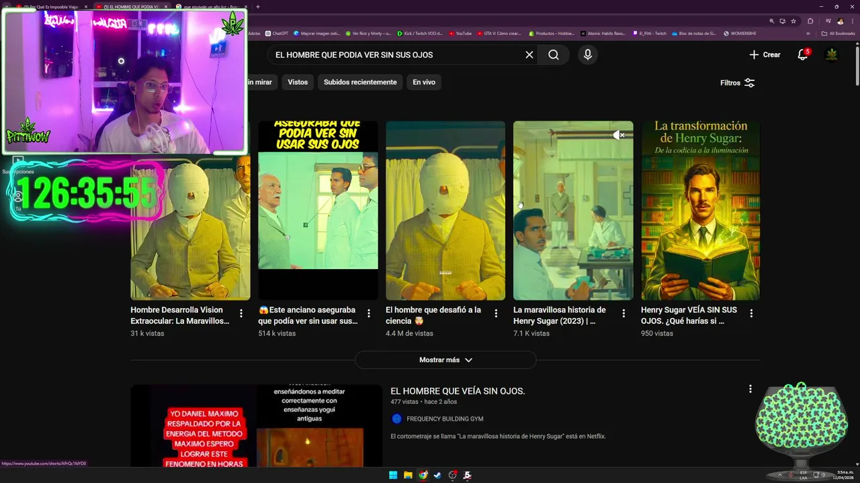Click the Crear create button
Image resolution: width=860 pixels, height=483 pixels.
tap(765, 55)
